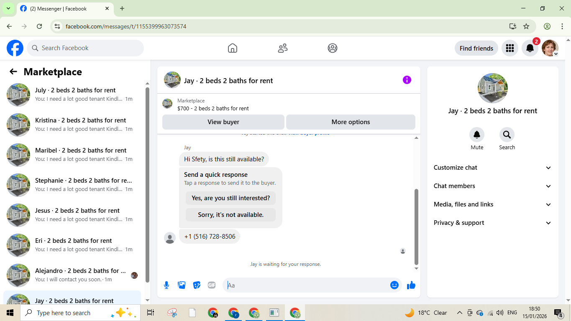The image size is (571, 321).
Task: Click the More options button
Action: click(x=351, y=122)
